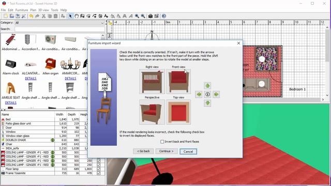Open the Tools menu
This screenshot has height=186, width=331.
click(x=54, y=10)
